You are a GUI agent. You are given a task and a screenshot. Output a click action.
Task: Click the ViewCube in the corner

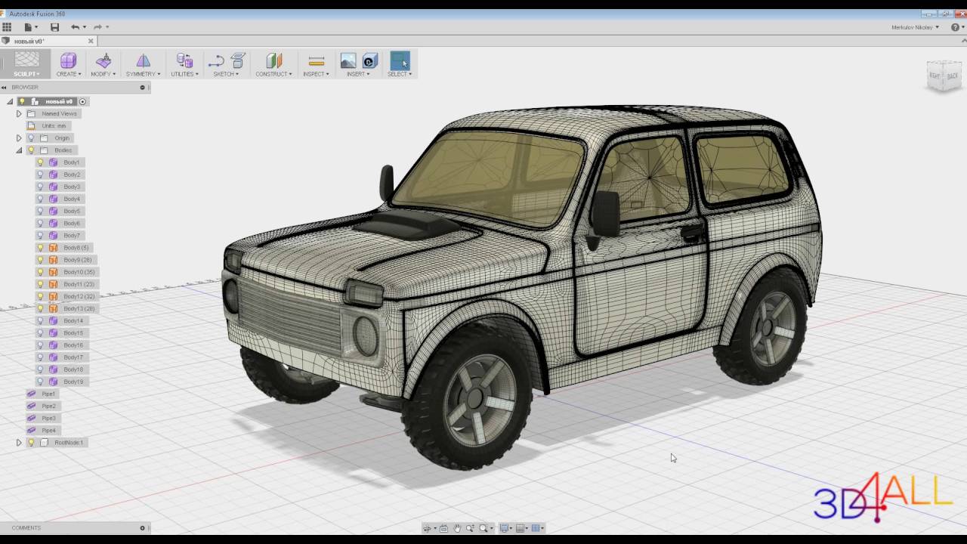pyautogui.click(x=944, y=76)
